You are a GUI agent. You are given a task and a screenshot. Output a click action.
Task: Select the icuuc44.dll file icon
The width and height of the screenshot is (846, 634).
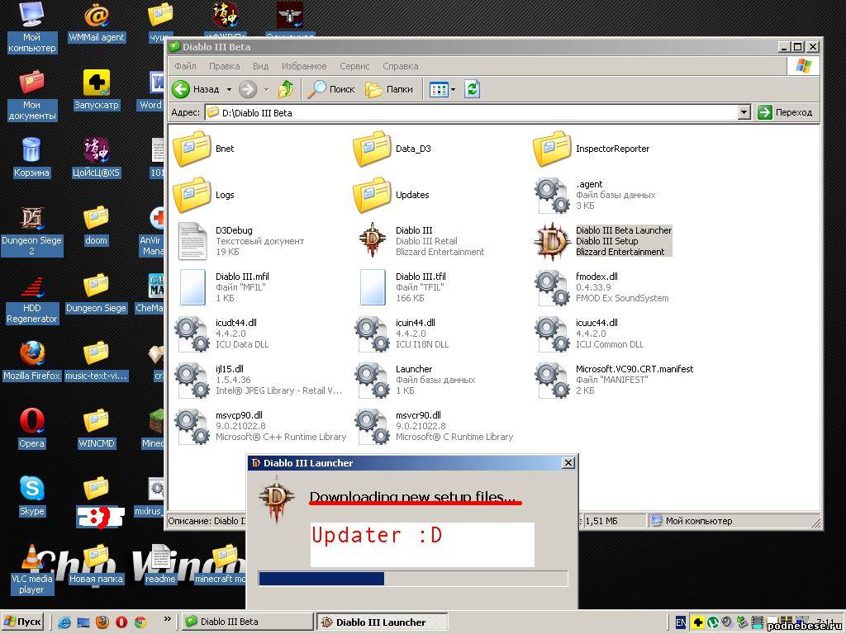pos(553,334)
